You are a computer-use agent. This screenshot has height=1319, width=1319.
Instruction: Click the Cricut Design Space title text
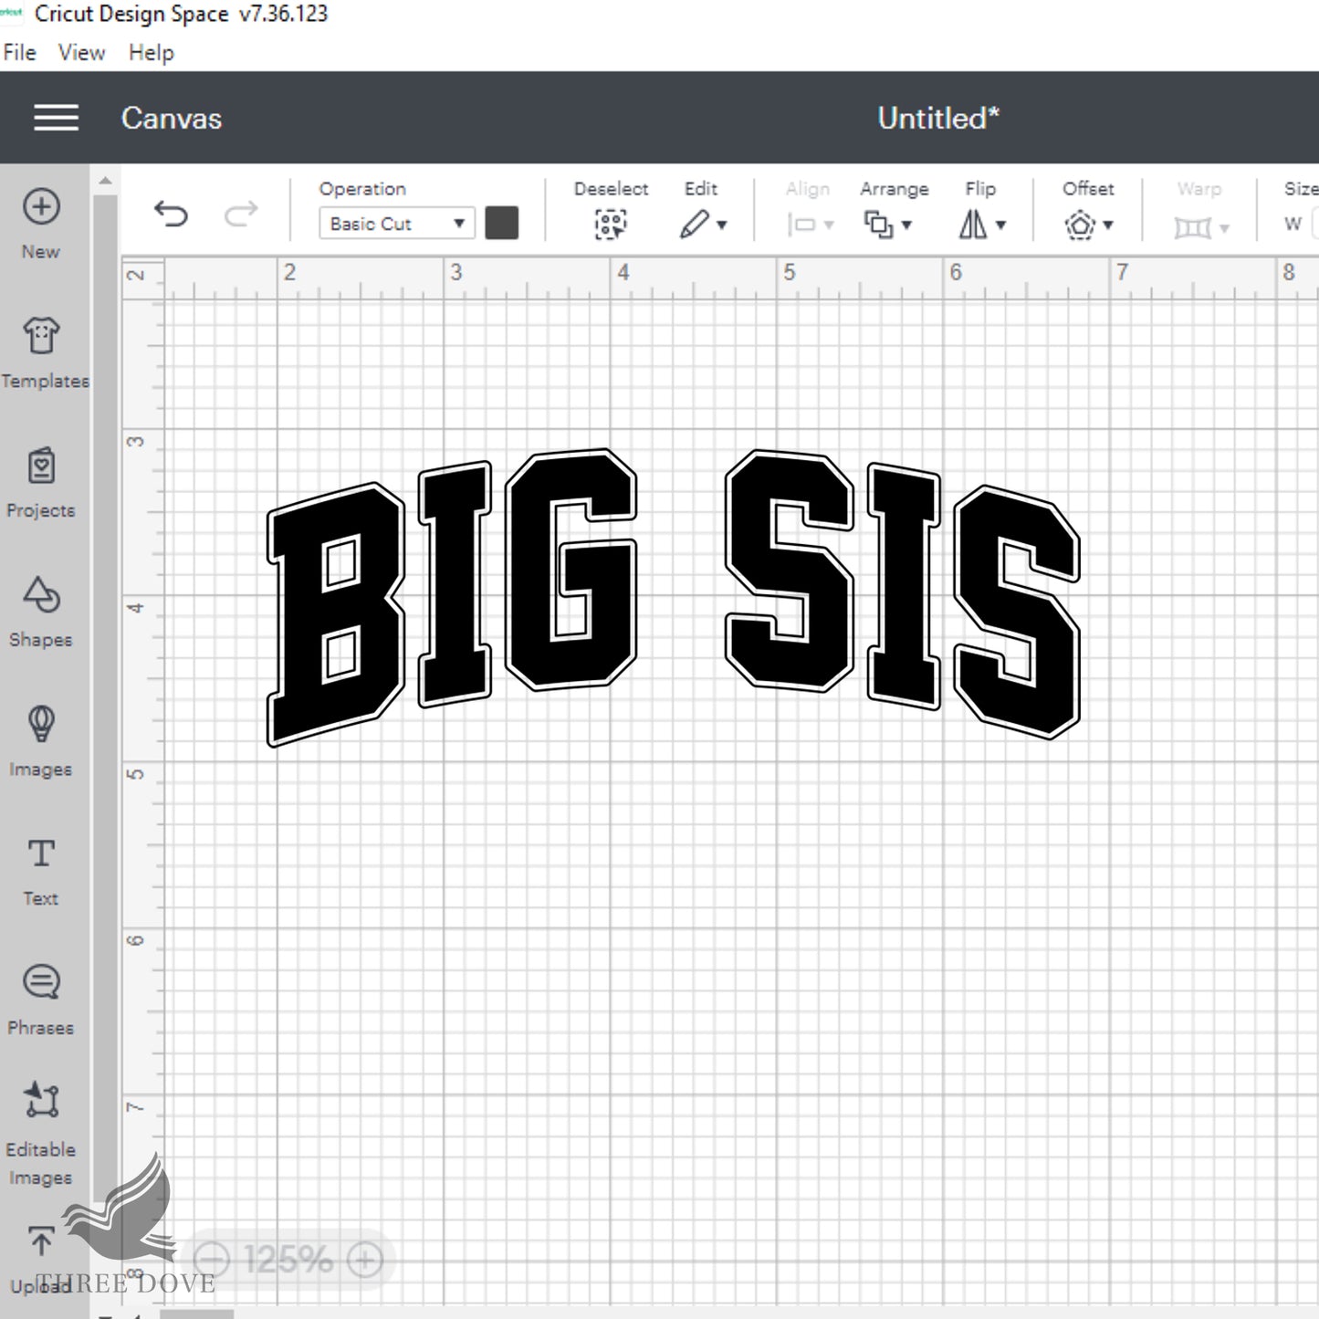[x=181, y=15]
